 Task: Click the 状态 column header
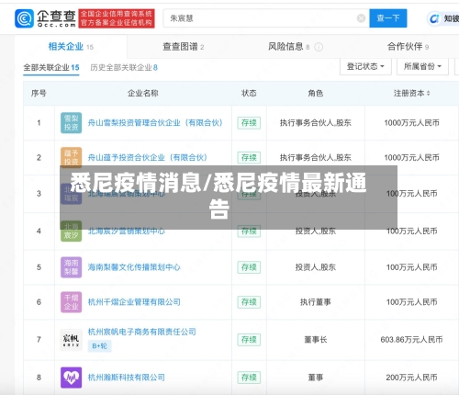(x=249, y=93)
